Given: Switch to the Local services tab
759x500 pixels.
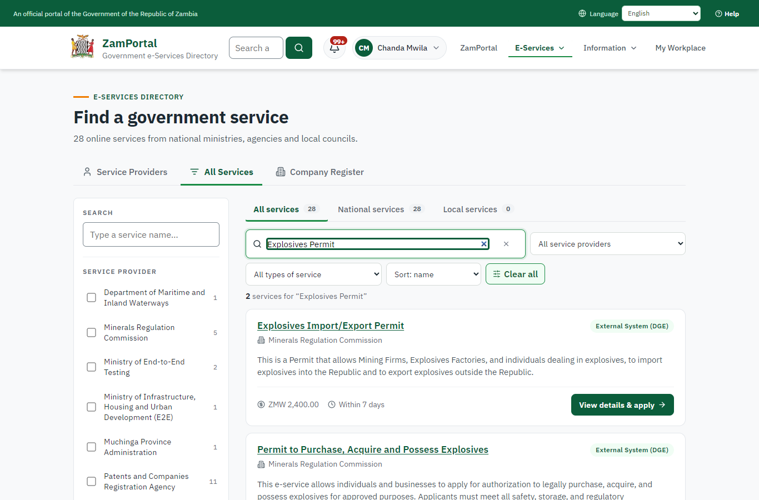Looking at the screenshot, I should pos(478,209).
